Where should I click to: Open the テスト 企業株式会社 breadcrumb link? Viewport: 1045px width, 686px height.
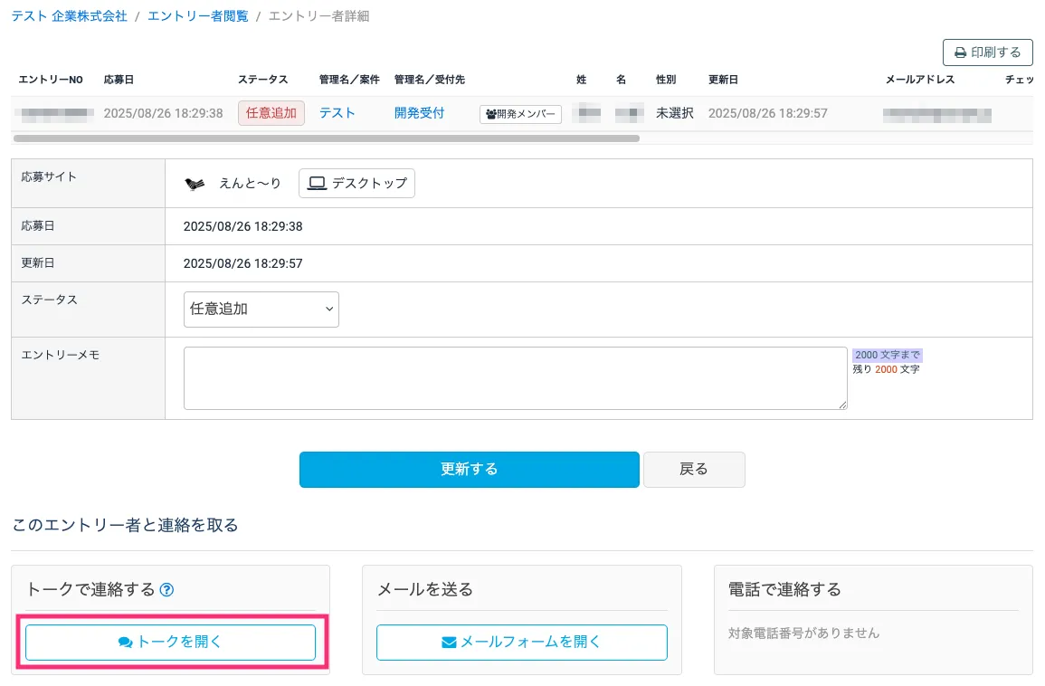69,16
